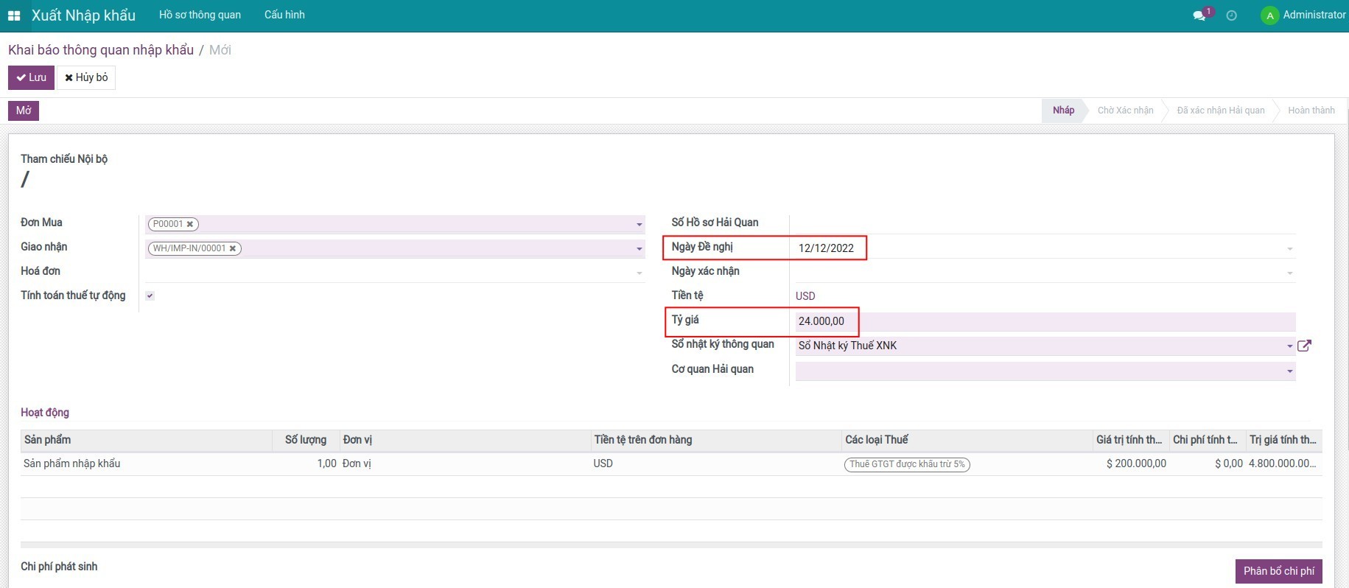Image resolution: width=1349 pixels, height=588 pixels.
Task: Click the Administrator avatar icon
Action: (x=1269, y=15)
